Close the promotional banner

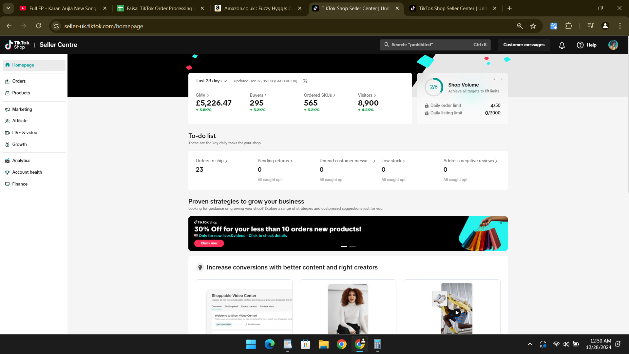tap(501, 223)
